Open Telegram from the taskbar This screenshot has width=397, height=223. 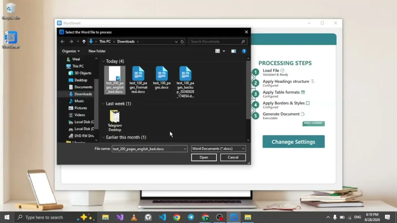[x=191, y=217]
